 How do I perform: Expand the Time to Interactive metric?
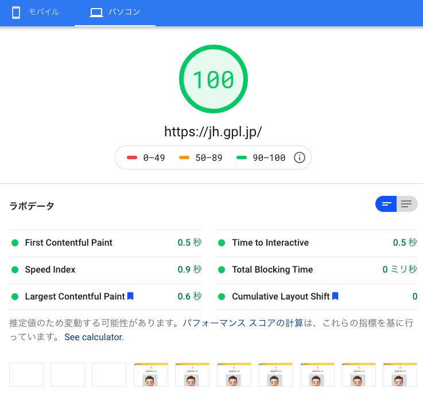270,243
